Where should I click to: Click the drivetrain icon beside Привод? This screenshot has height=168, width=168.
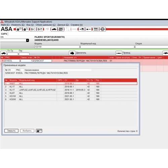119,53
